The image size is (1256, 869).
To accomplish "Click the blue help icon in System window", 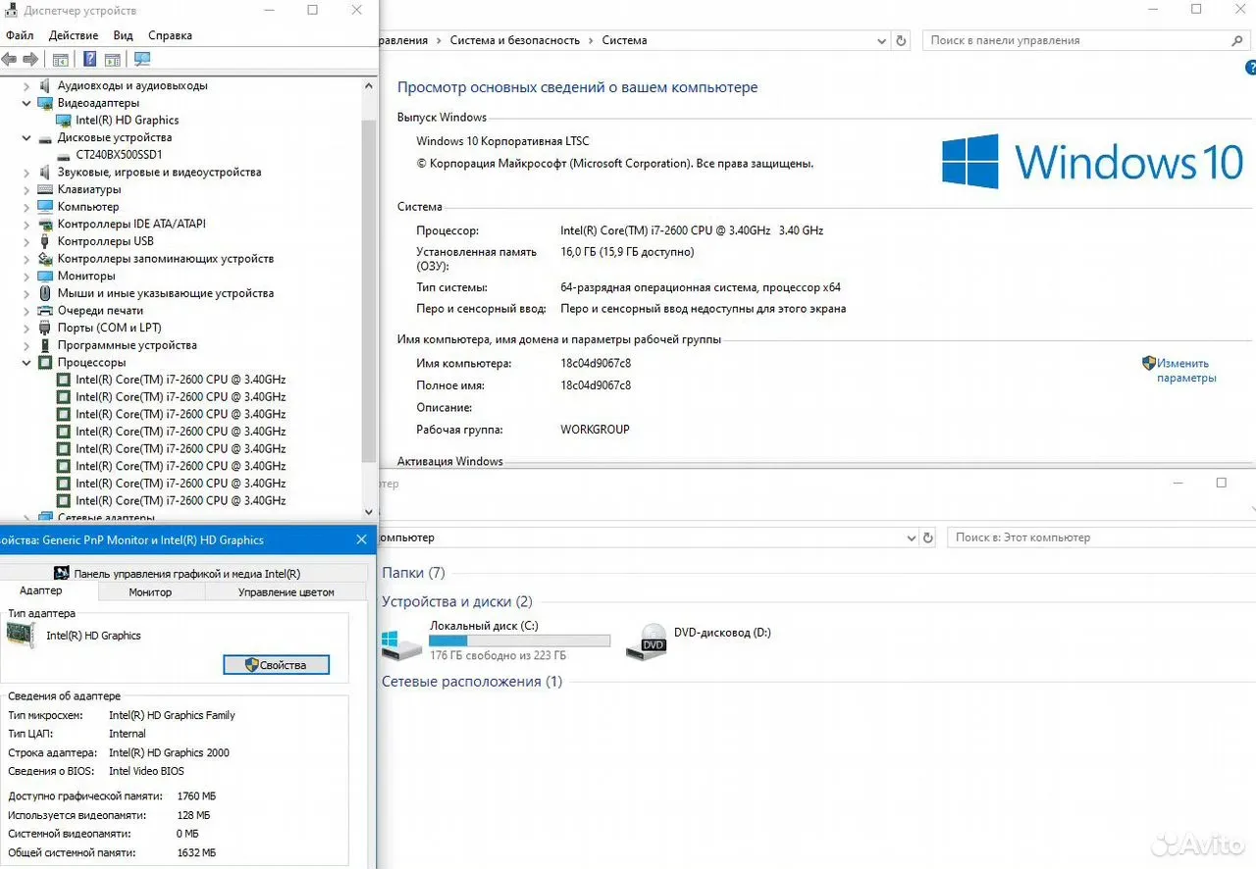I will coord(1250,69).
